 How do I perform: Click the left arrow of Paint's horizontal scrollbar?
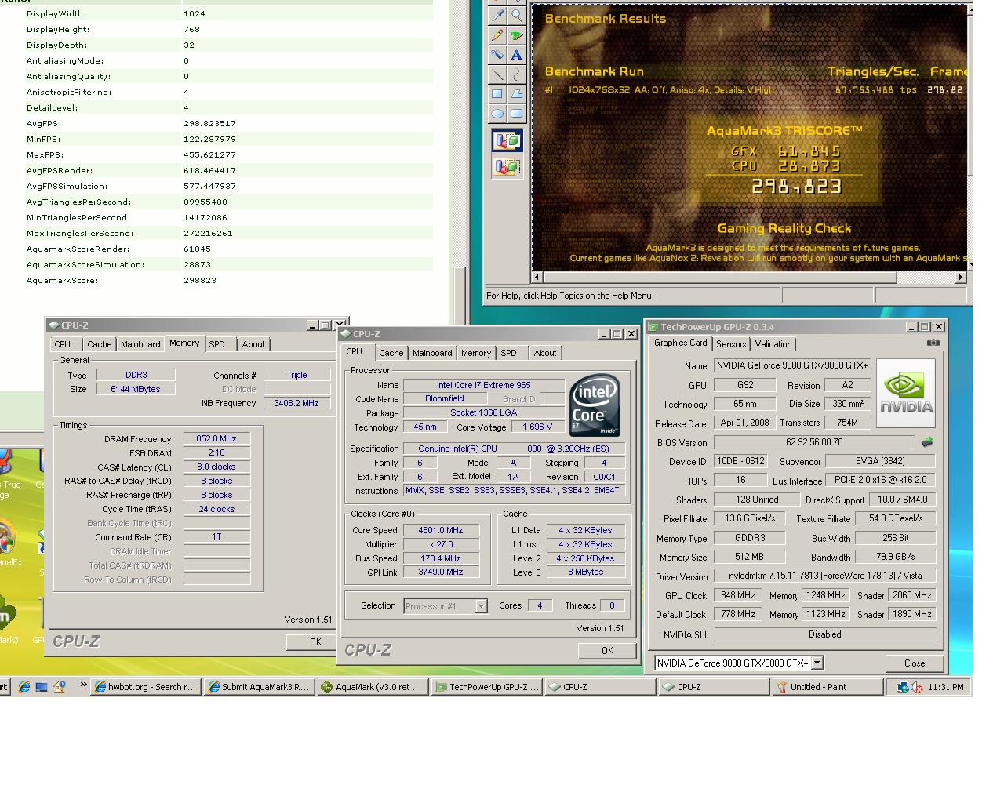pyautogui.click(x=537, y=277)
